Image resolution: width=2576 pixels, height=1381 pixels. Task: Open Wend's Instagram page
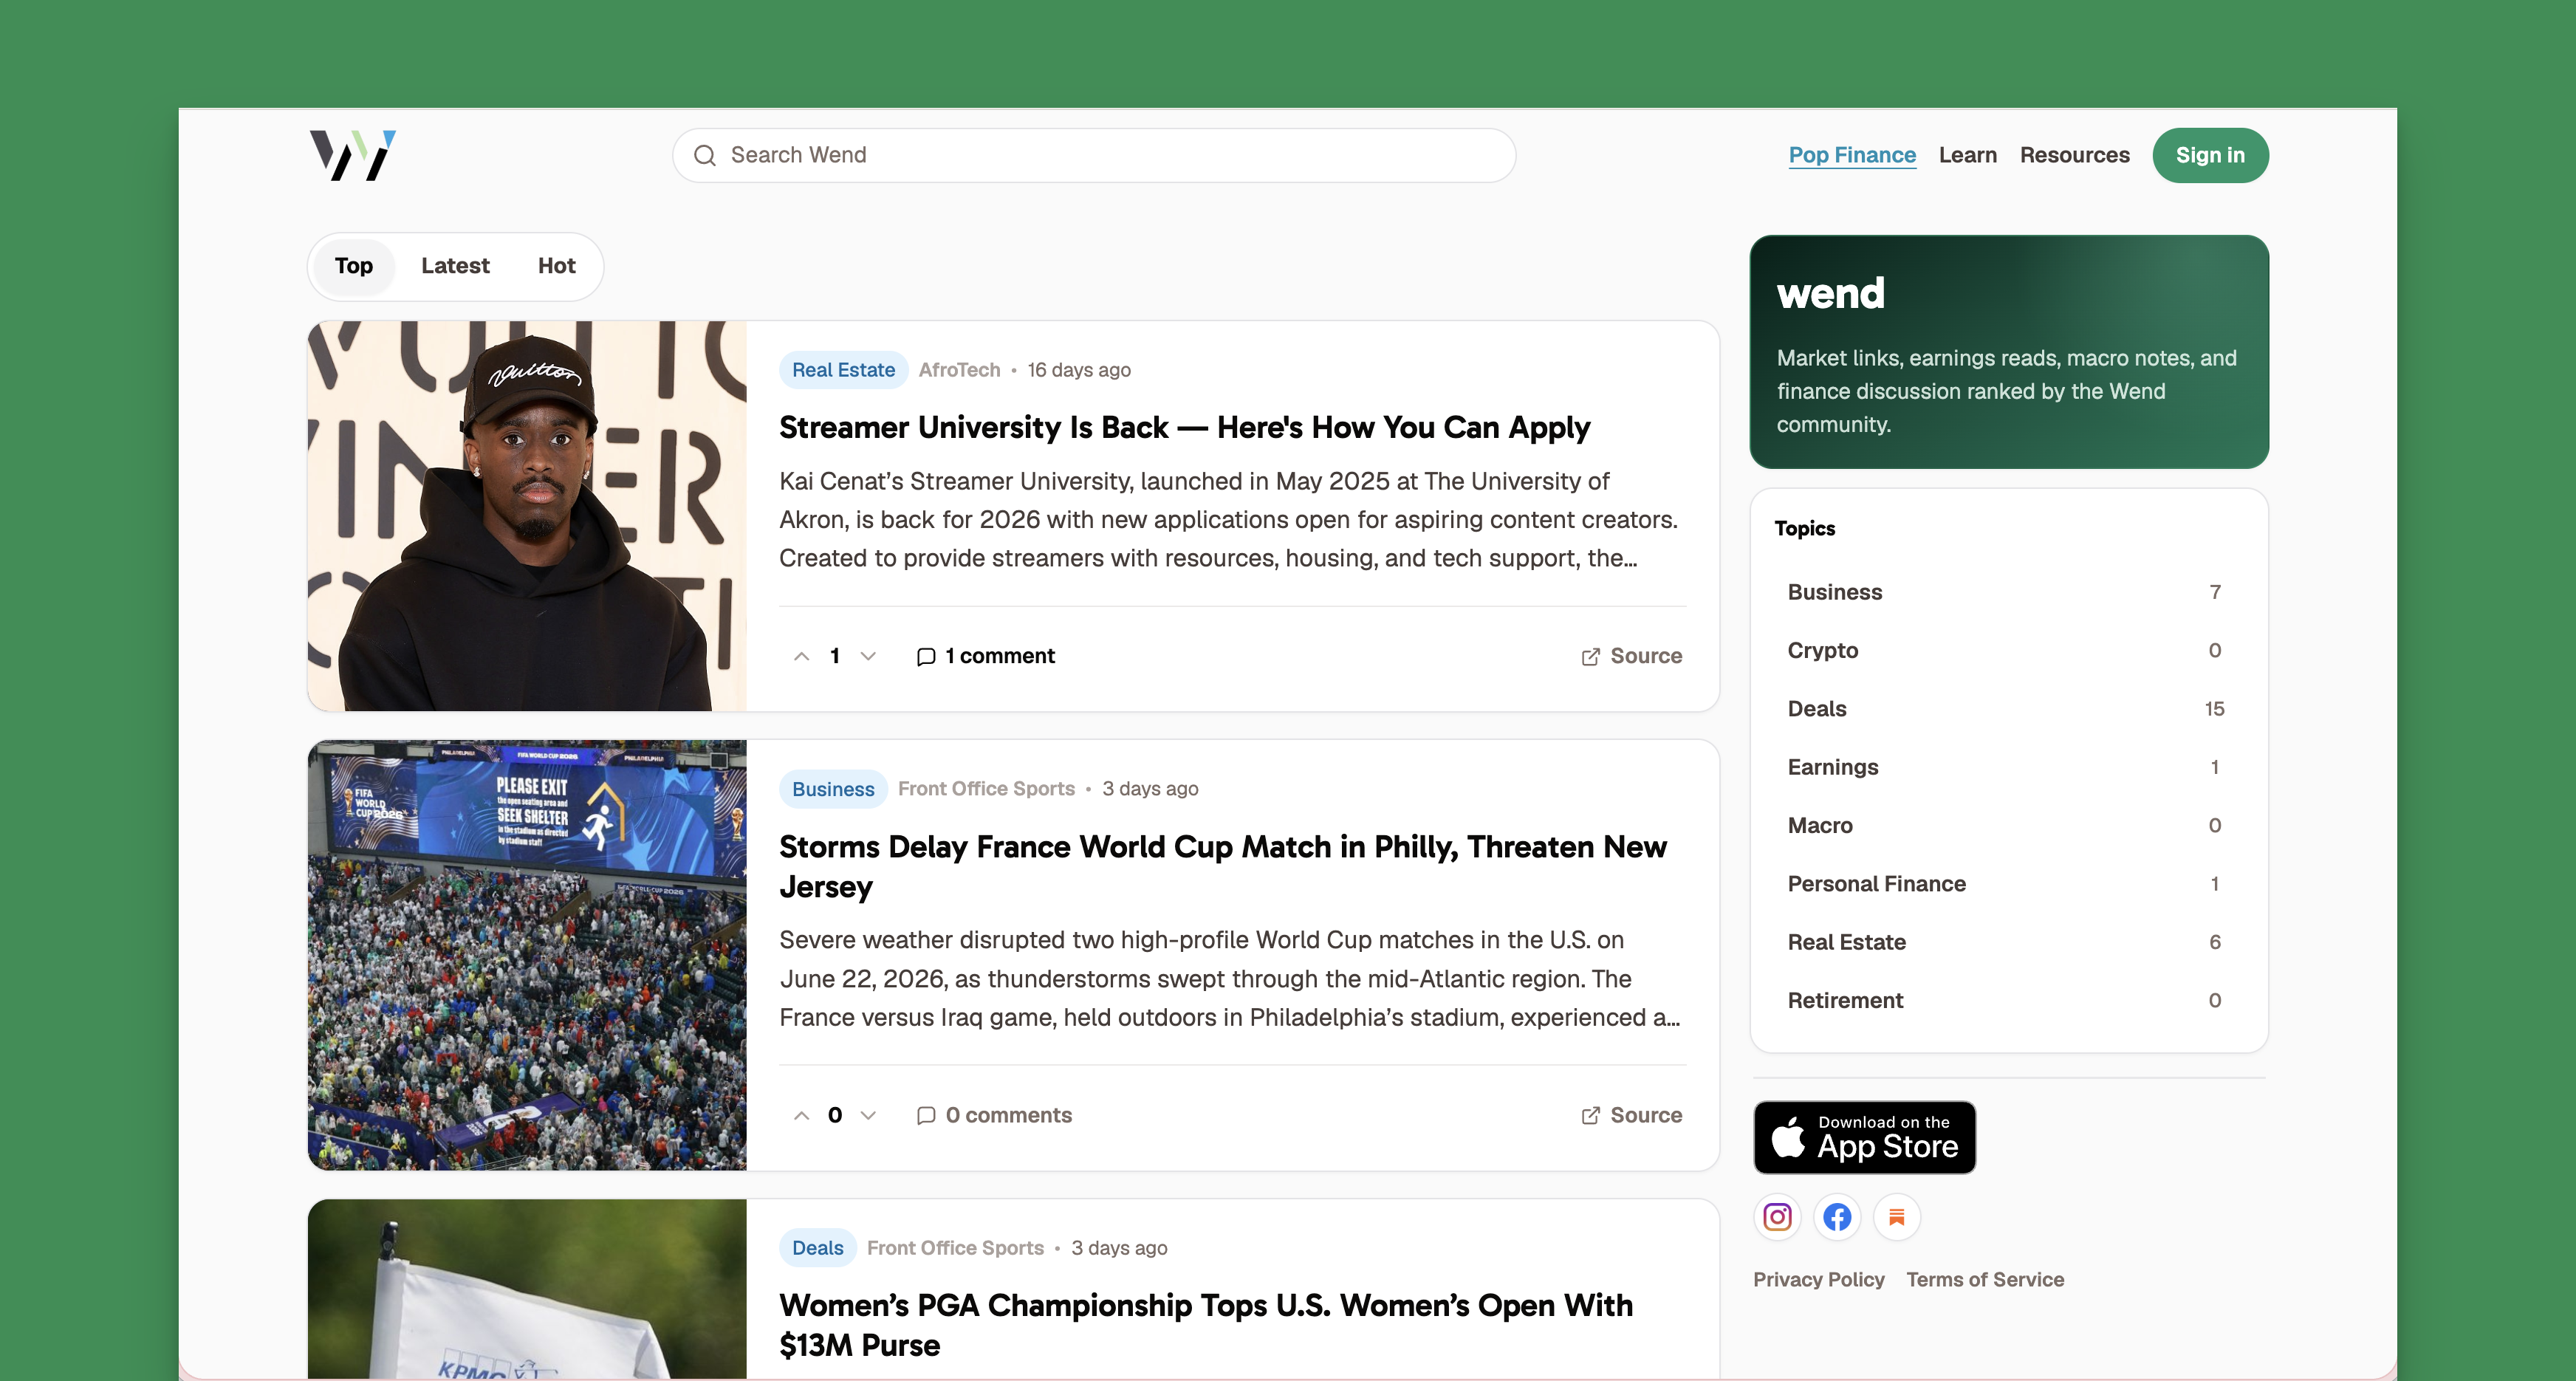pyautogui.click(x=1777, y=1217)
